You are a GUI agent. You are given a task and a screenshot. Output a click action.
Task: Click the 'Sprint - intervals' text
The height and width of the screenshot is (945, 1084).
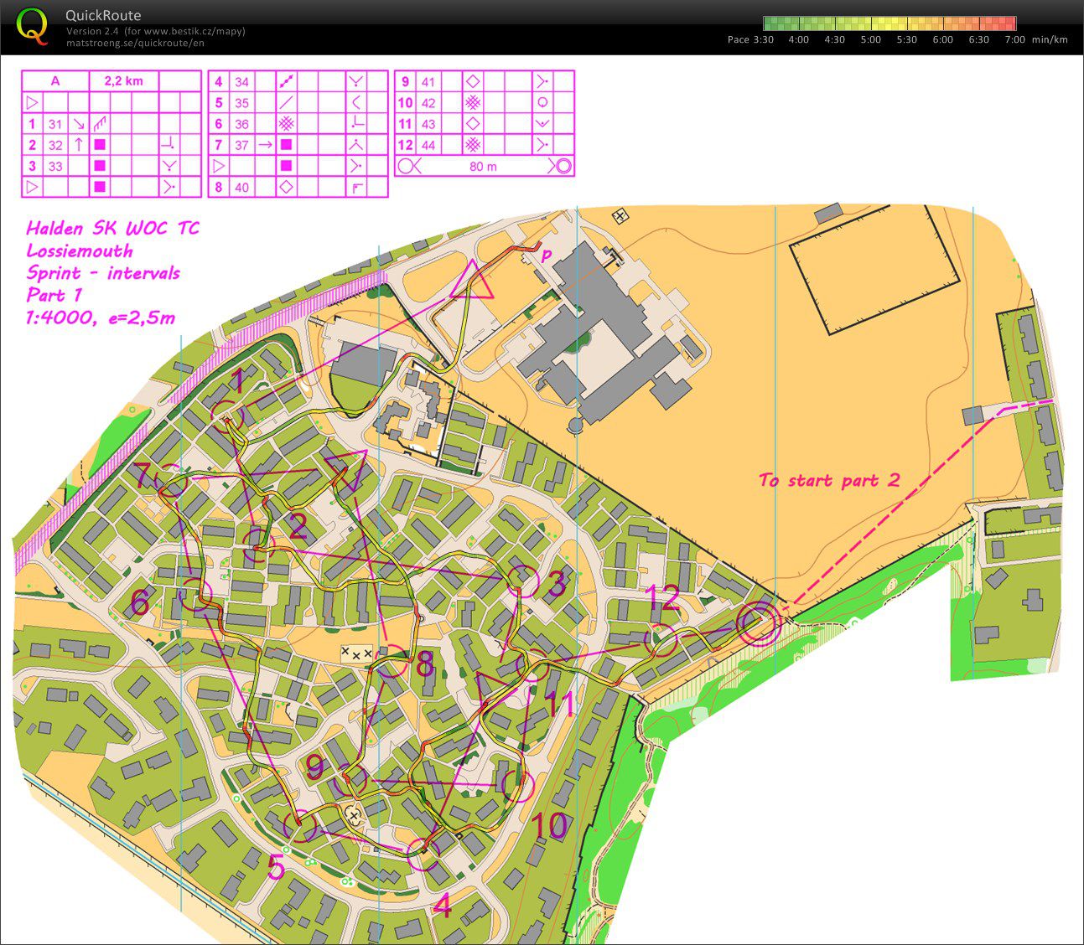[x=103, y=273]
